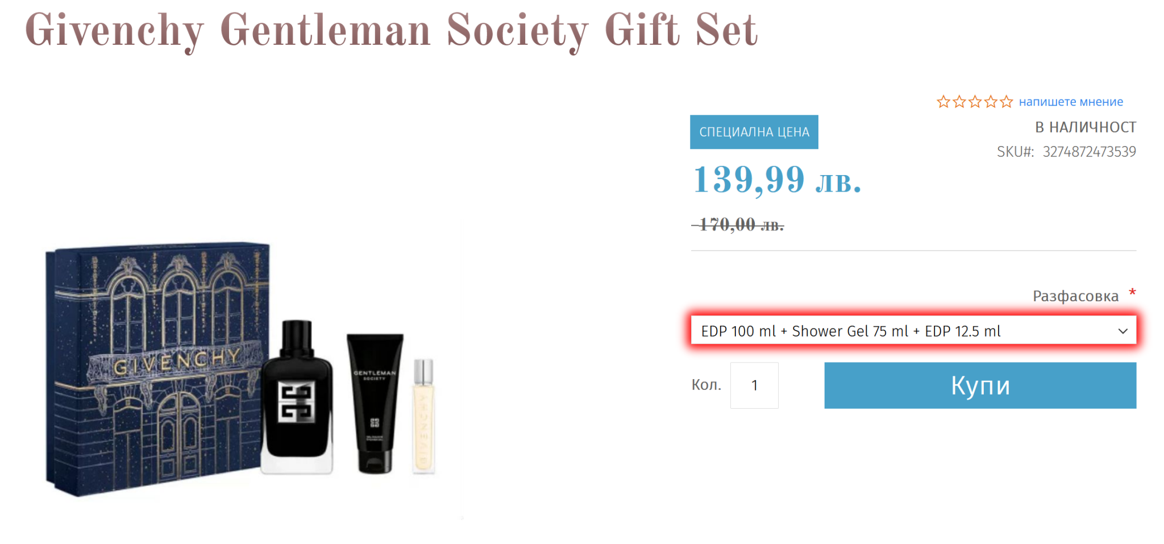
Task: Click the СПЕЦИАЛНА ЦЕНА badge
Action: (754, 132)
